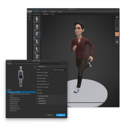Click the Browse... button

pos(10,63)
